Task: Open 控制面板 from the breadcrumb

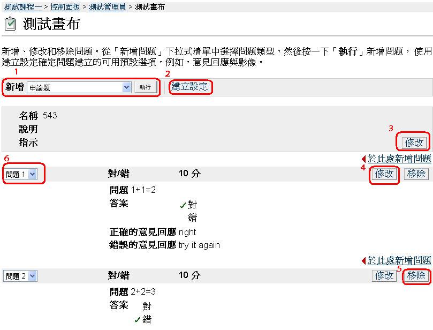Action: [x=65, y=7]
